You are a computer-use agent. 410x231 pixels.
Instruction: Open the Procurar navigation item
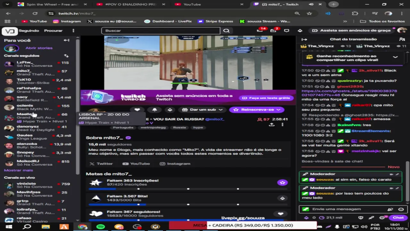click(x=53, y=31)
